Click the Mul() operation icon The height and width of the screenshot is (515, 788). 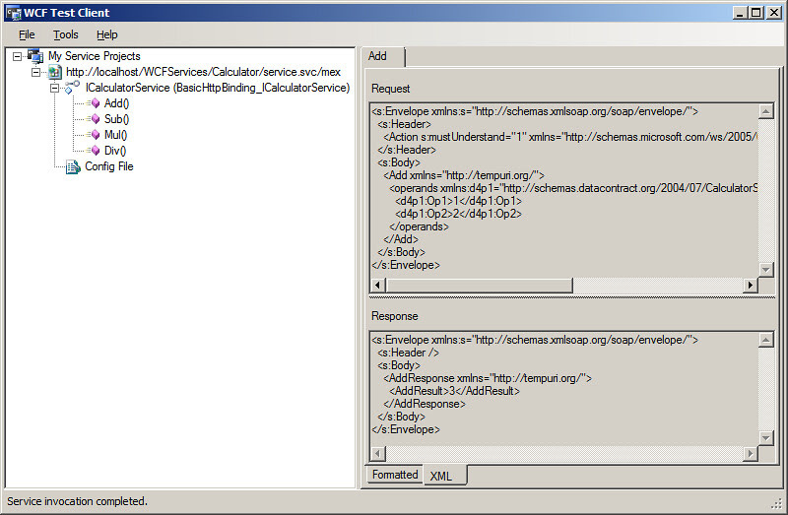click(94, 135)
